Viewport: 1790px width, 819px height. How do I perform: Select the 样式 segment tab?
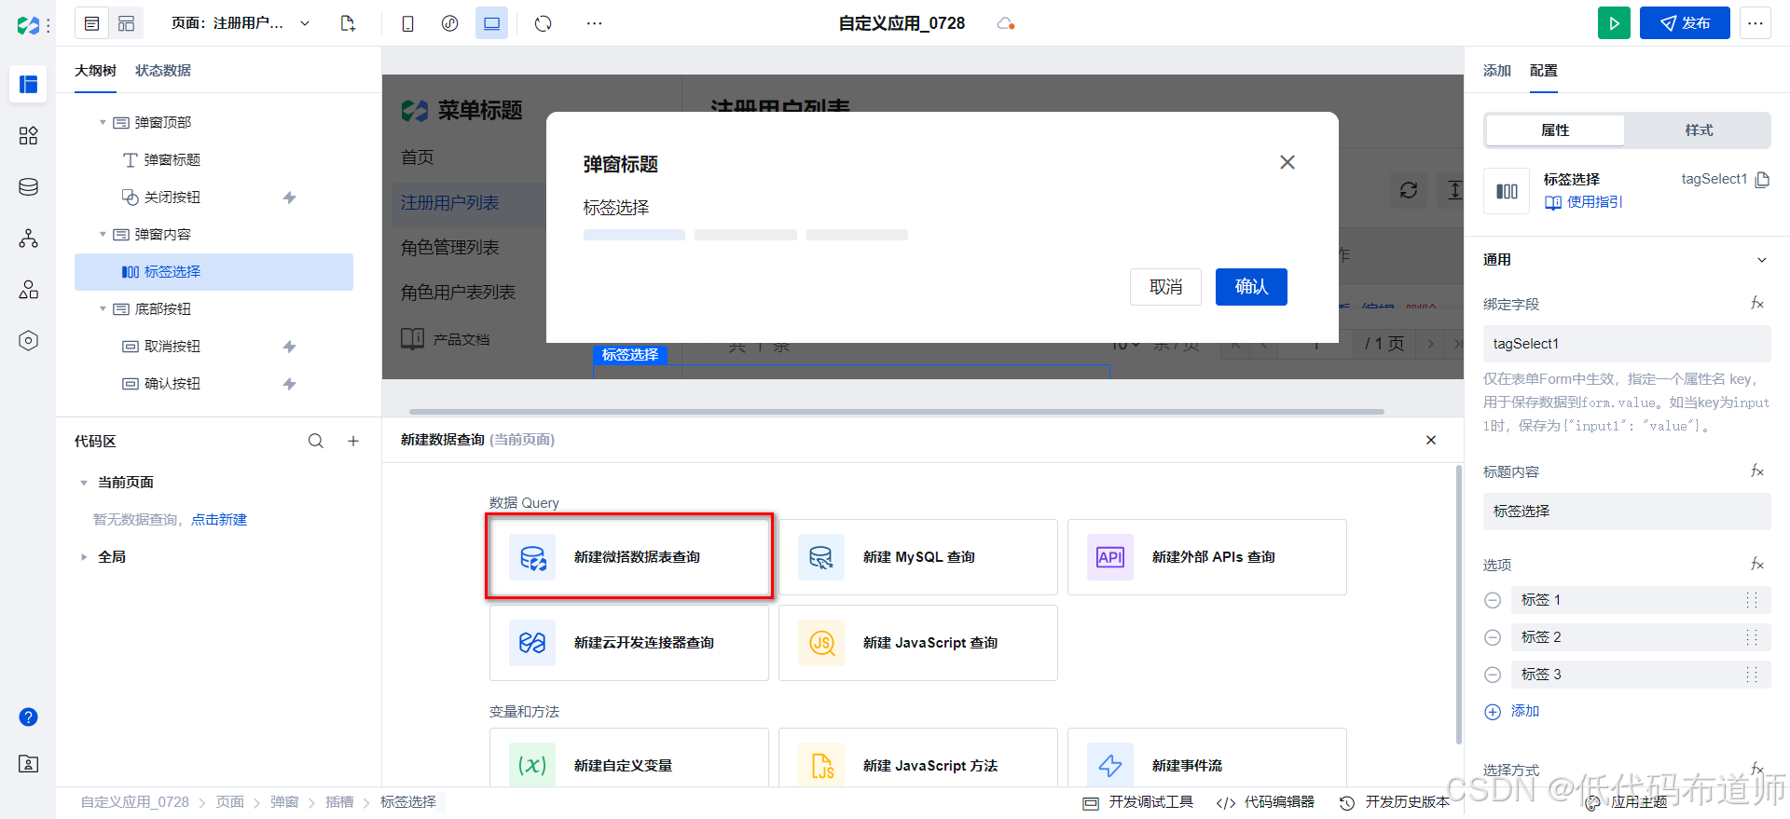[1699, 130]
